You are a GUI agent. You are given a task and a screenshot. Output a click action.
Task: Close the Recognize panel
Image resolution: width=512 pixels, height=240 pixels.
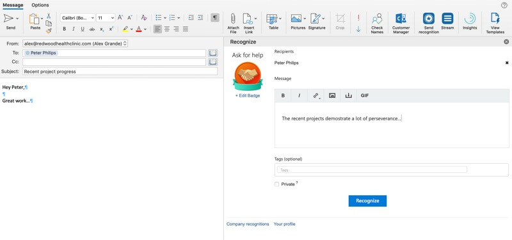[x=506, y=42]
